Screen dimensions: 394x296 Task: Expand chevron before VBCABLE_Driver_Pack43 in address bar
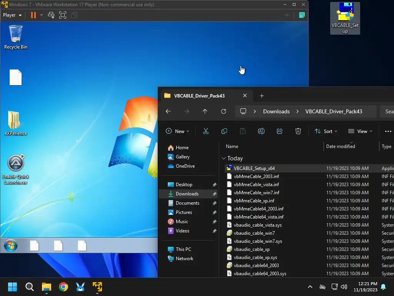tap(297, 111)
